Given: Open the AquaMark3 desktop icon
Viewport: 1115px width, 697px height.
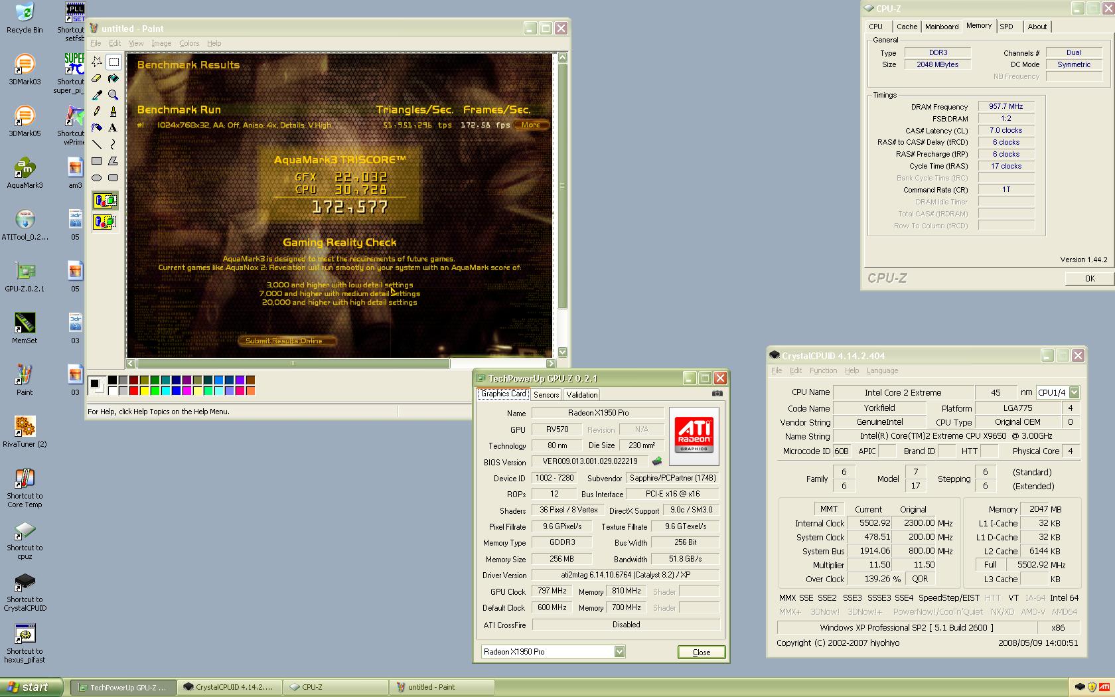Looking at the screenshot, I should click(25, 173).
